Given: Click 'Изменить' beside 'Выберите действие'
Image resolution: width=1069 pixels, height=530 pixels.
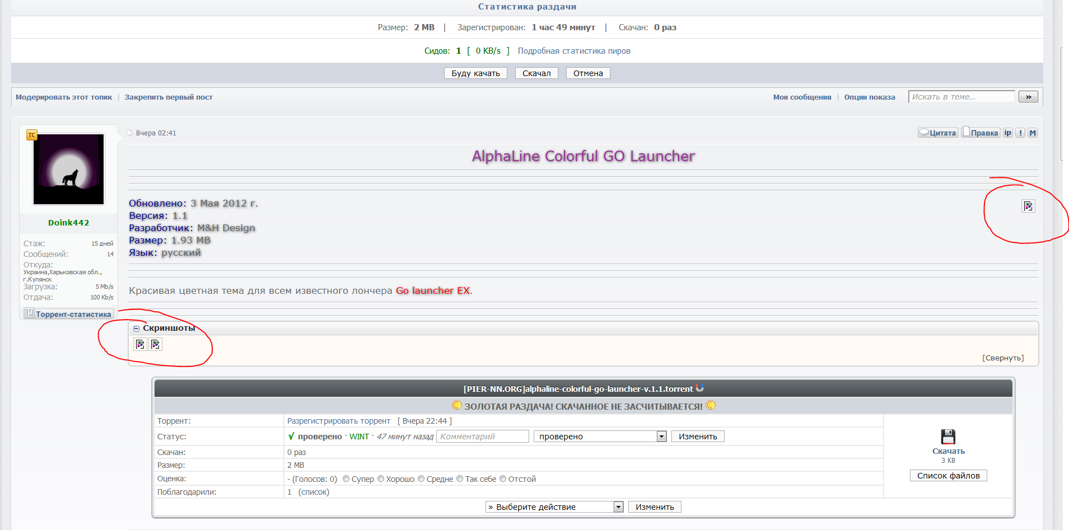Looking at the screenshot, I should point(655,507).
